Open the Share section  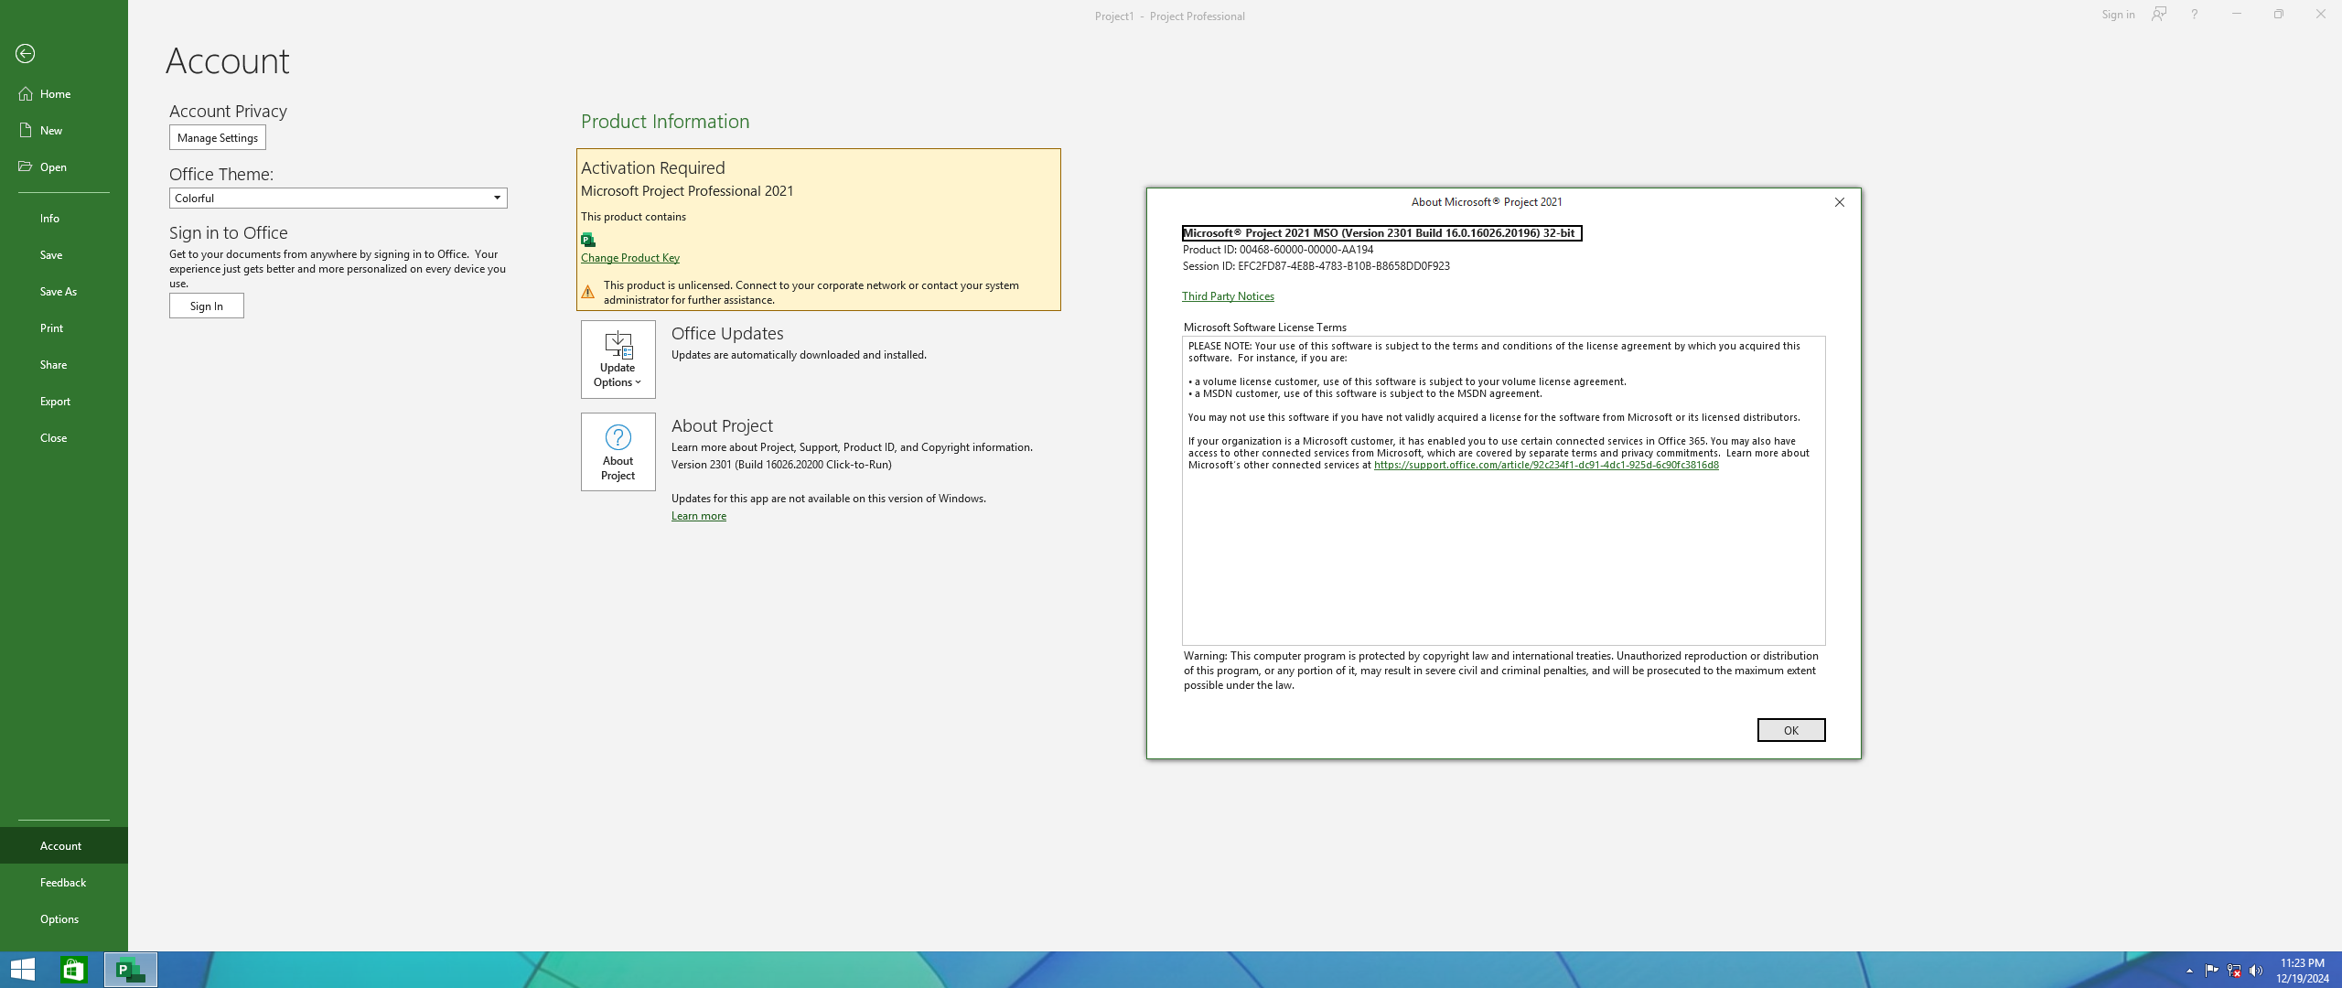coord(64,364)
